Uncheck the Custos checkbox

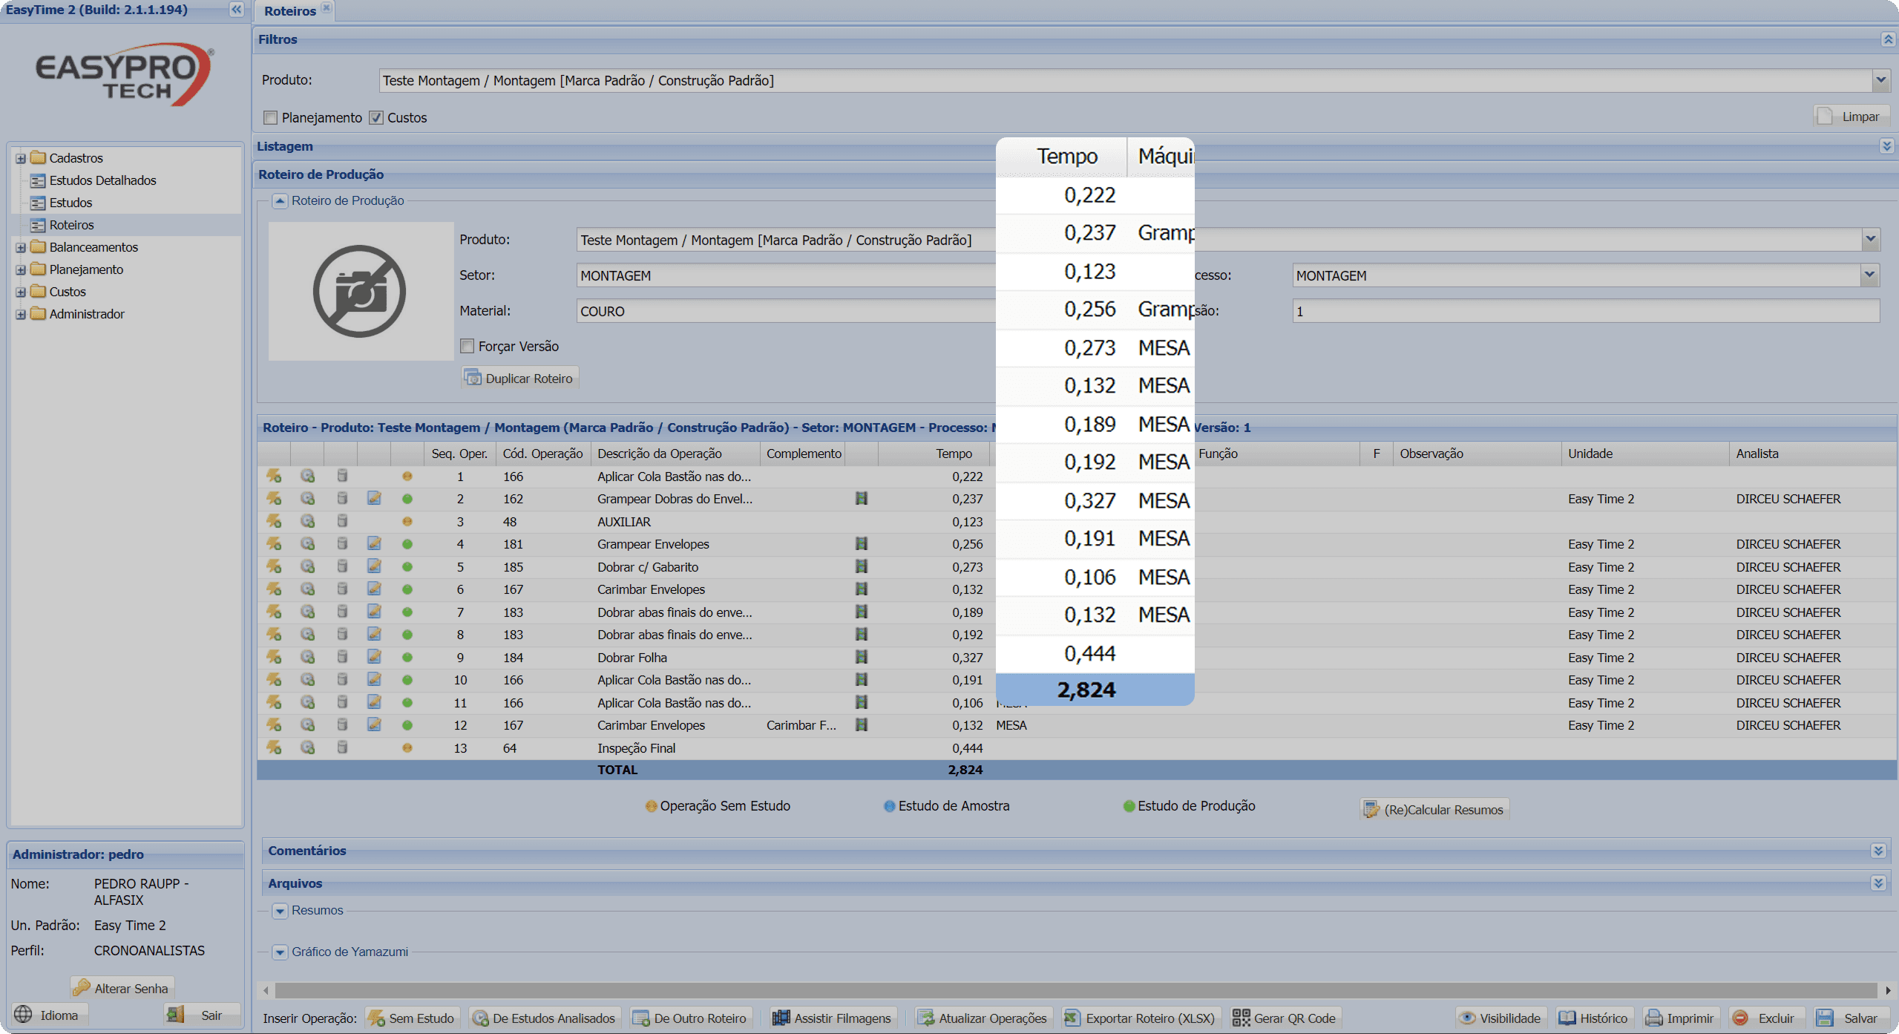[376, 118]
